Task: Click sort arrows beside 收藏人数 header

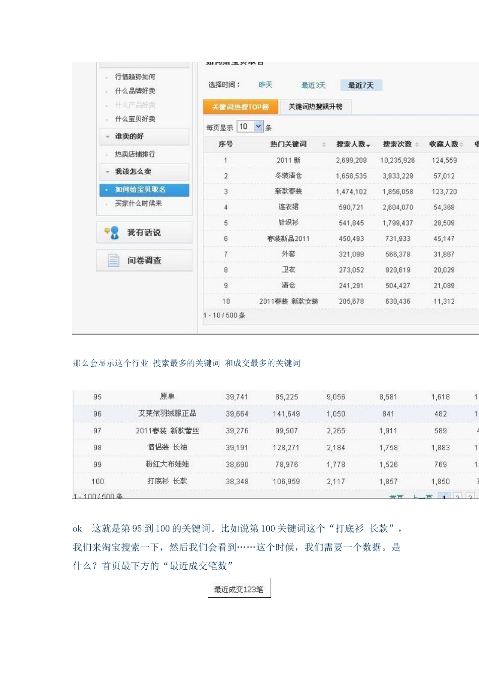Action: click(461, 145)
